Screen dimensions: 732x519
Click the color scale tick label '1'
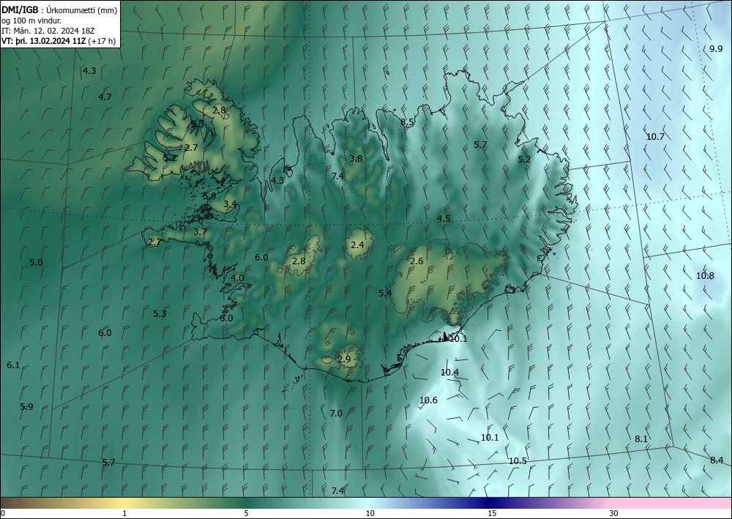click(124, 513)
